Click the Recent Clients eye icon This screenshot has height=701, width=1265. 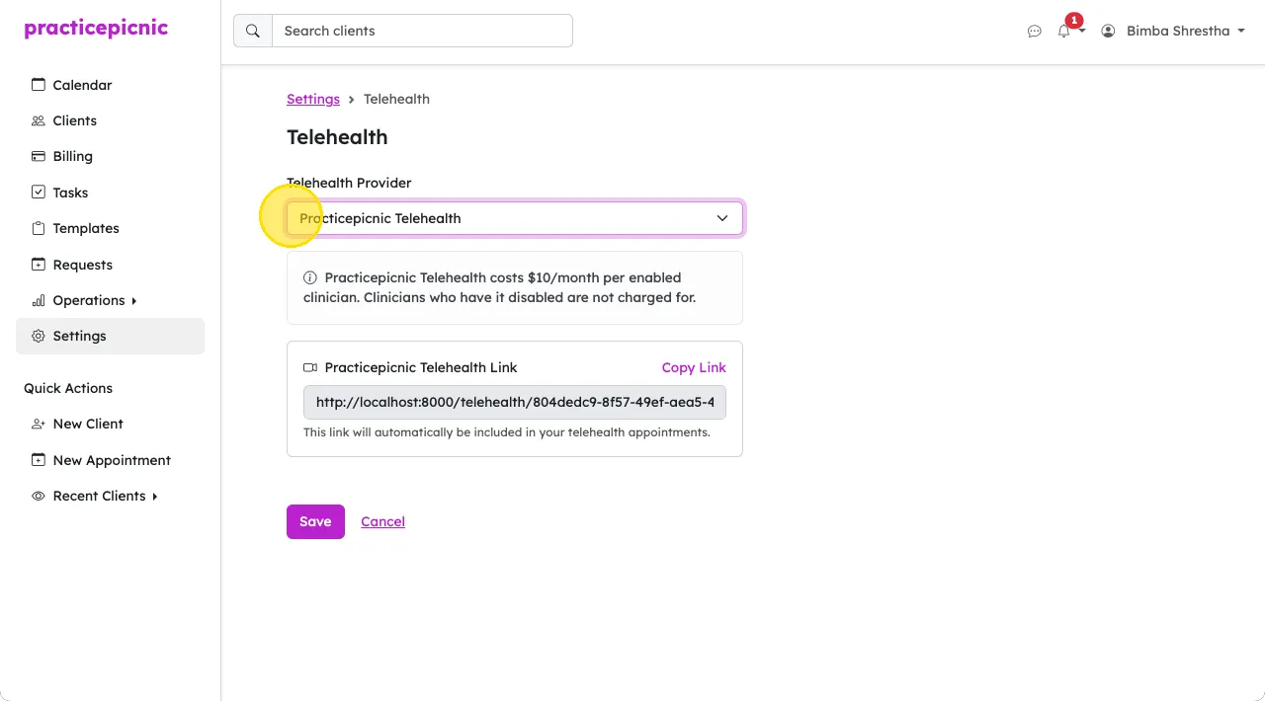(x=39, y=496)
